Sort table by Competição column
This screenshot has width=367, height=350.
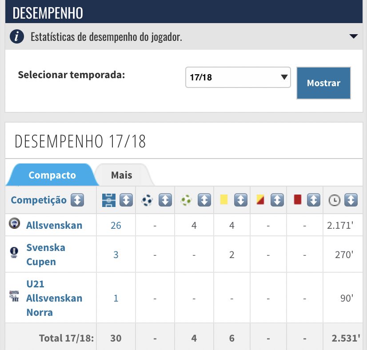tap(77, 200)
